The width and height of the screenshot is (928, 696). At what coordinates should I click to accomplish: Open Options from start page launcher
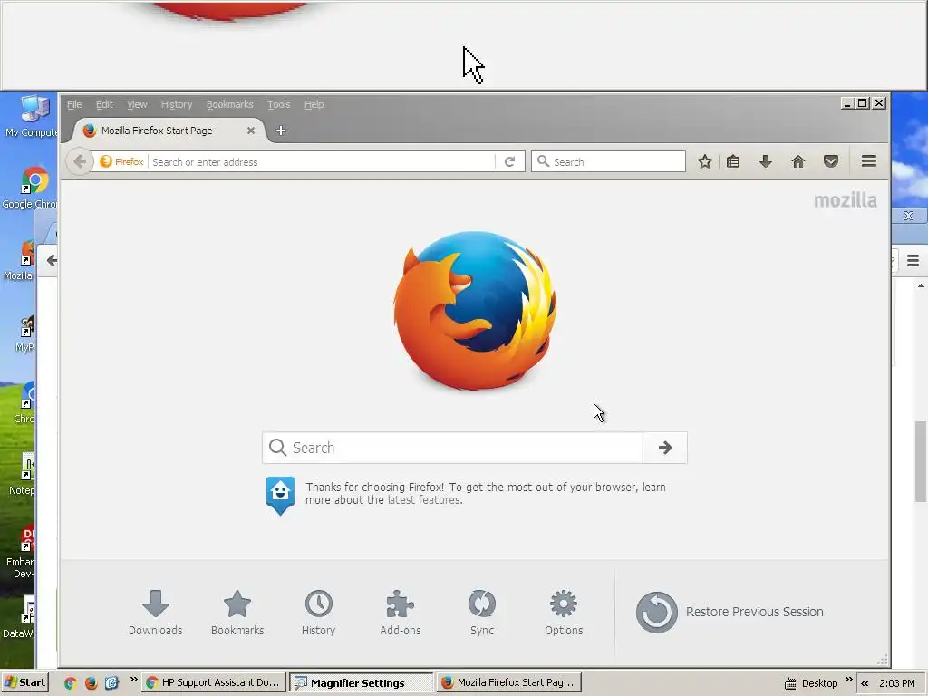[564, 613]
